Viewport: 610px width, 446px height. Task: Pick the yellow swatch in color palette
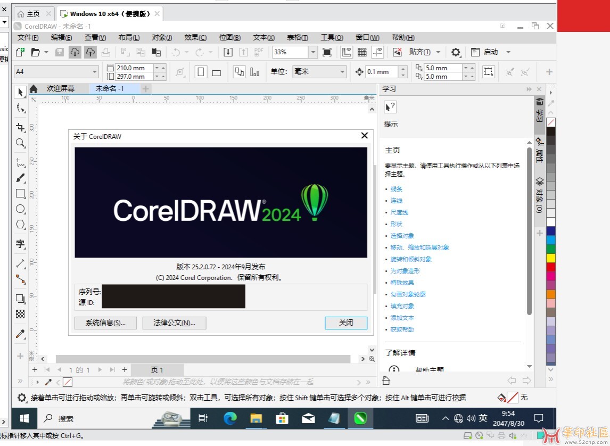(x=551, y=258)
